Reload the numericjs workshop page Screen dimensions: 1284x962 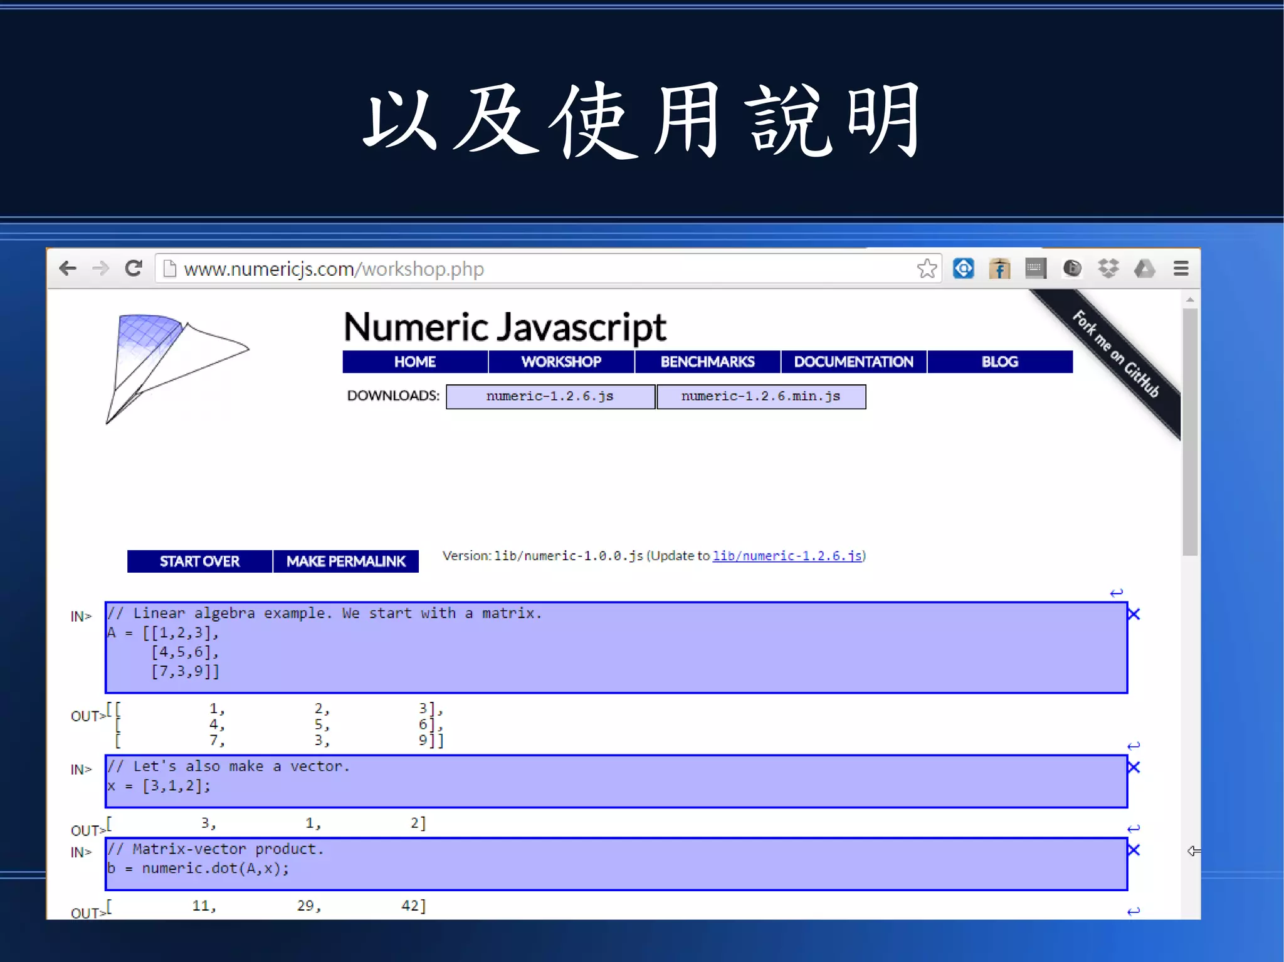(134, 268)
